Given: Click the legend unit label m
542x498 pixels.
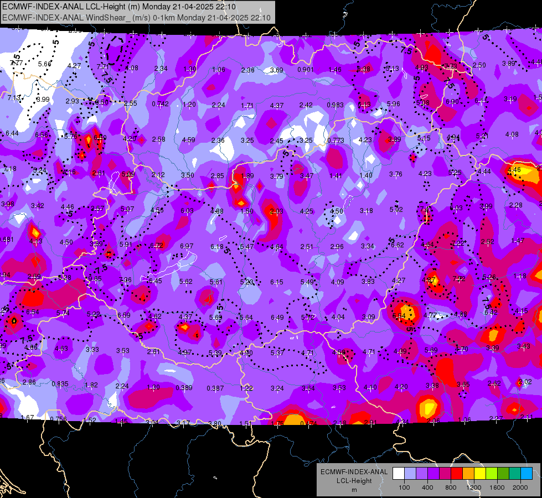Looking at the screenshot, I should tap(354, 490).
